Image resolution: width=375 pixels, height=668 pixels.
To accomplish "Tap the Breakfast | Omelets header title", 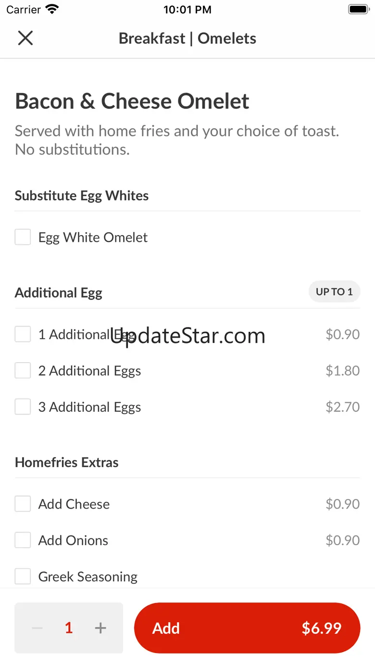I will [x=187, y=39].
